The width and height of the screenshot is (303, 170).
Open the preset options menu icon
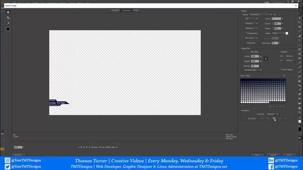[x=275, y=15]
